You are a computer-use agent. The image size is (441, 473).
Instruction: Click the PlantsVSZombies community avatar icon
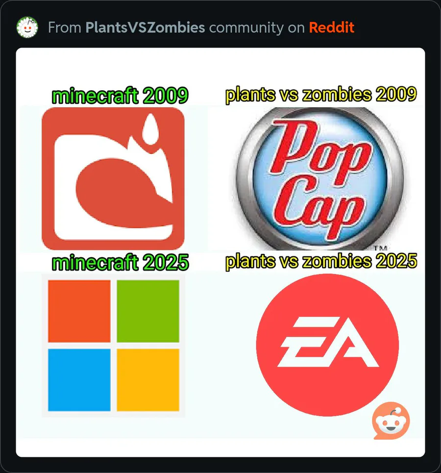pyautogui.click(x=27, y=27)
